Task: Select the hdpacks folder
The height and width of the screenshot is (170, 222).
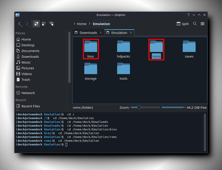Action: (124, 49)
